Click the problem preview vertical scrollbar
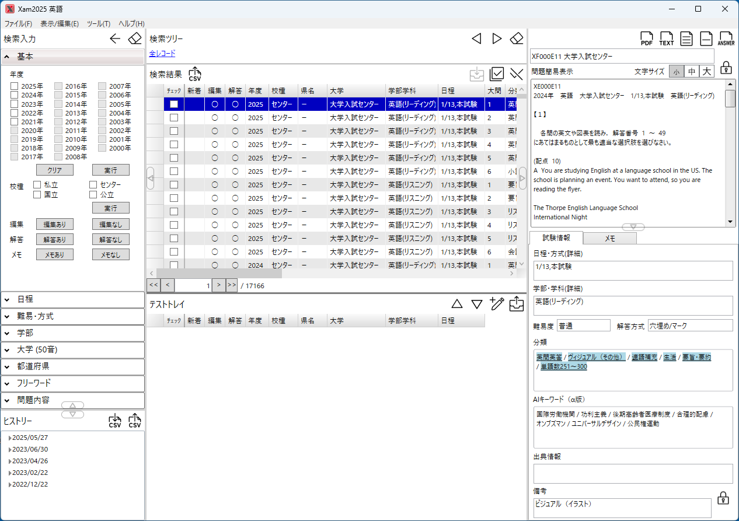Image resolution: width=739 pixels, height=521 pixels. coord(730,99)
